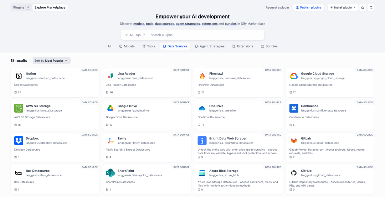Click the Google Cloud Storage logo
The width and height of the screenshot is (385, 197).
coord(294,76)
